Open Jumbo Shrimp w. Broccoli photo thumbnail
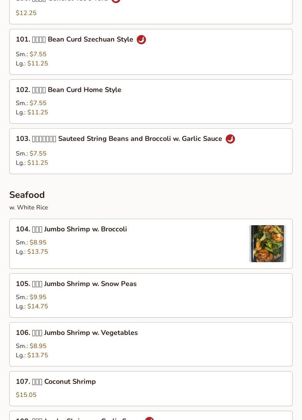This screenshot has width=302, height=420. (267, 244)
